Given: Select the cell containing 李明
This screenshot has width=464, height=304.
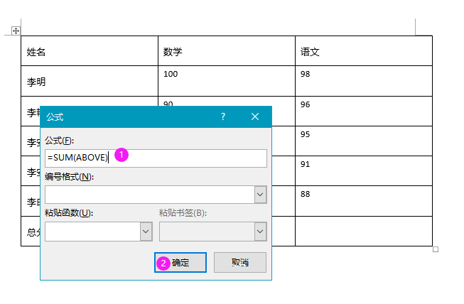Looking at the screenshot, I should [89, 81].
